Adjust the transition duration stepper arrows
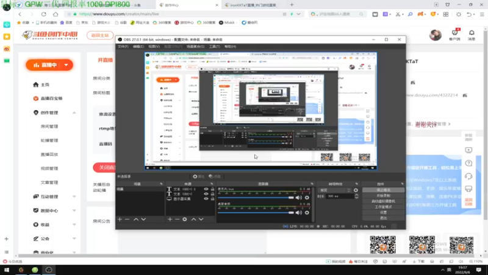Viewport: 488px width, 275px height. tap(356, 196)
